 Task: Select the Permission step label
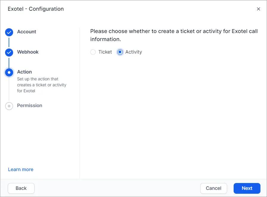coord(30,105)
